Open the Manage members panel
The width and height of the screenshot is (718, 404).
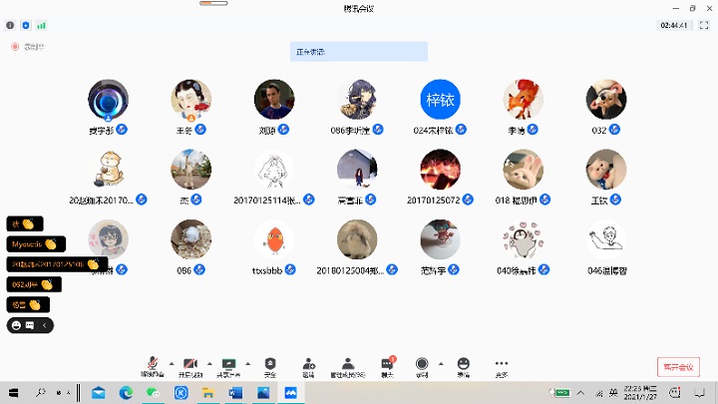pos(347,365)
